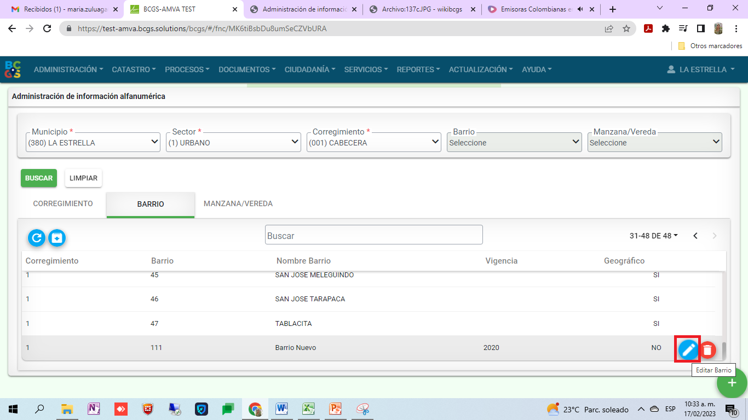Toggle the browser side panel icon
Viewport: 748px width, 420px height.
pyautogui.click(x=700, y=28)
